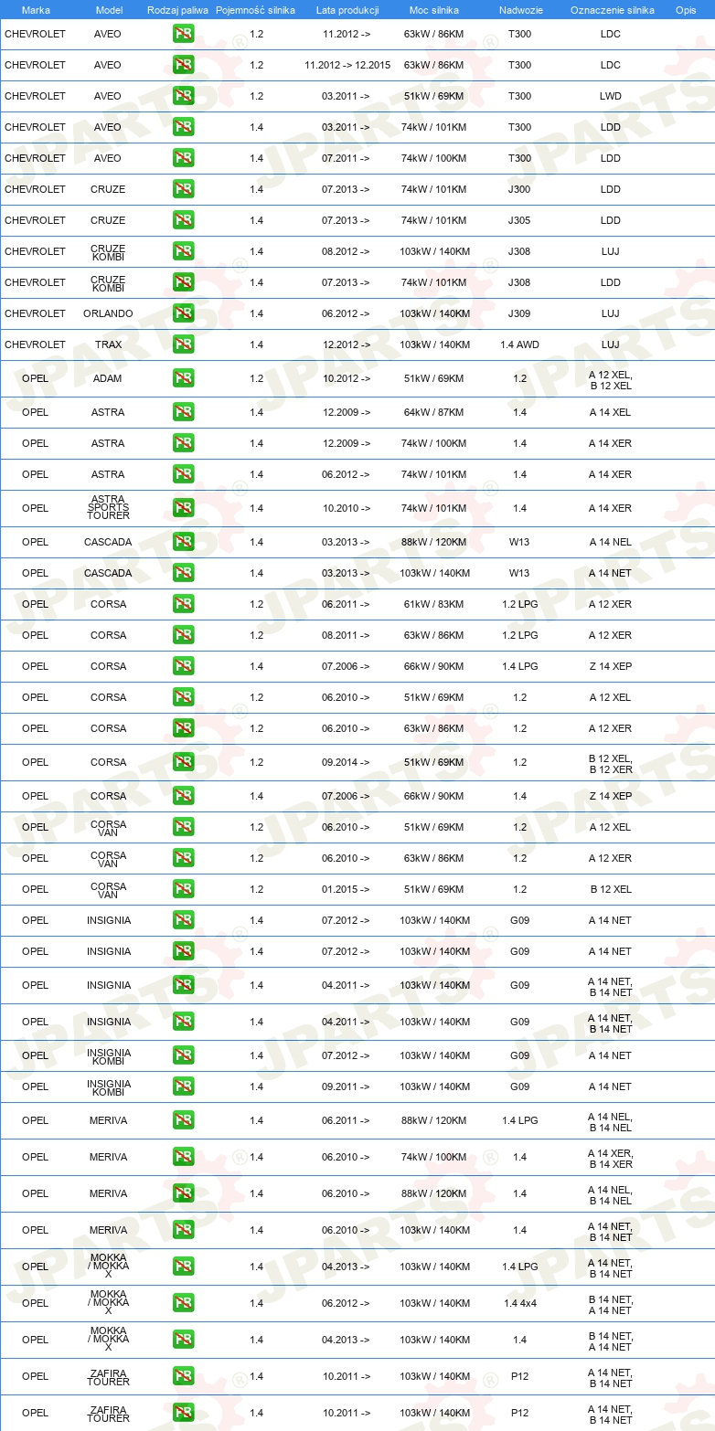Click the 10.2010 -> production date cell
Viewport: 715px width, 1431px height.
pos(347,508)
